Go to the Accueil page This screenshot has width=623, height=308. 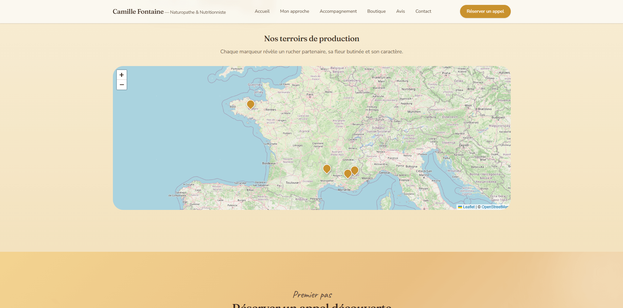262,11
